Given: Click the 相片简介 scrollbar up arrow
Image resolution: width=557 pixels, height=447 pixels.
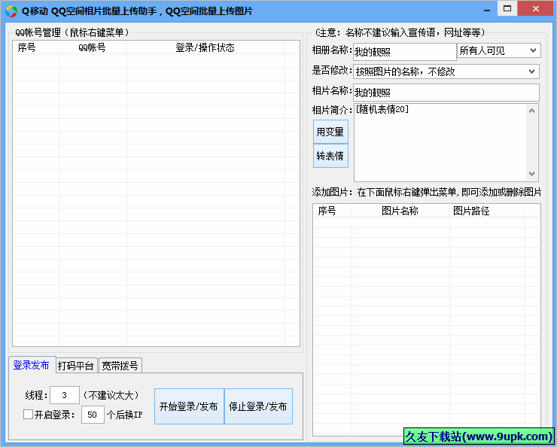Looking at the screenshot, I should tap(531, 111).
